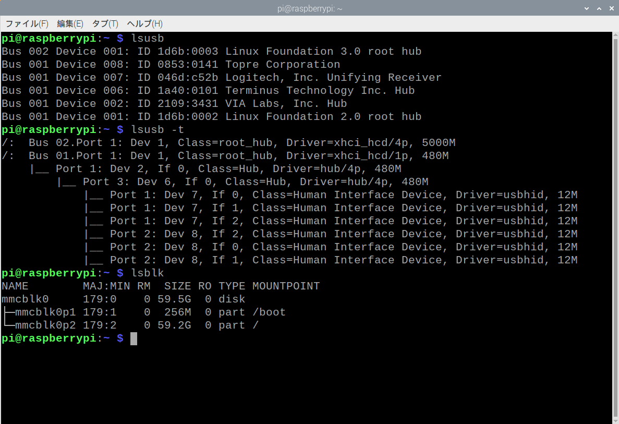Screen dimensions: 619x424
Task: Minimize the terminal with the down-chevron icon
Action: coord(587,8)
